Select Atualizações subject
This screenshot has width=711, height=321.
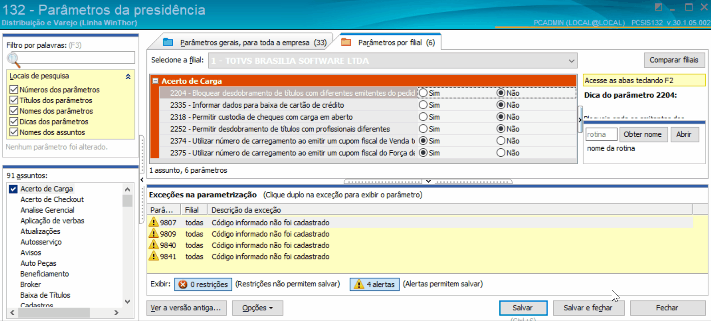click(x=40, y=231)
